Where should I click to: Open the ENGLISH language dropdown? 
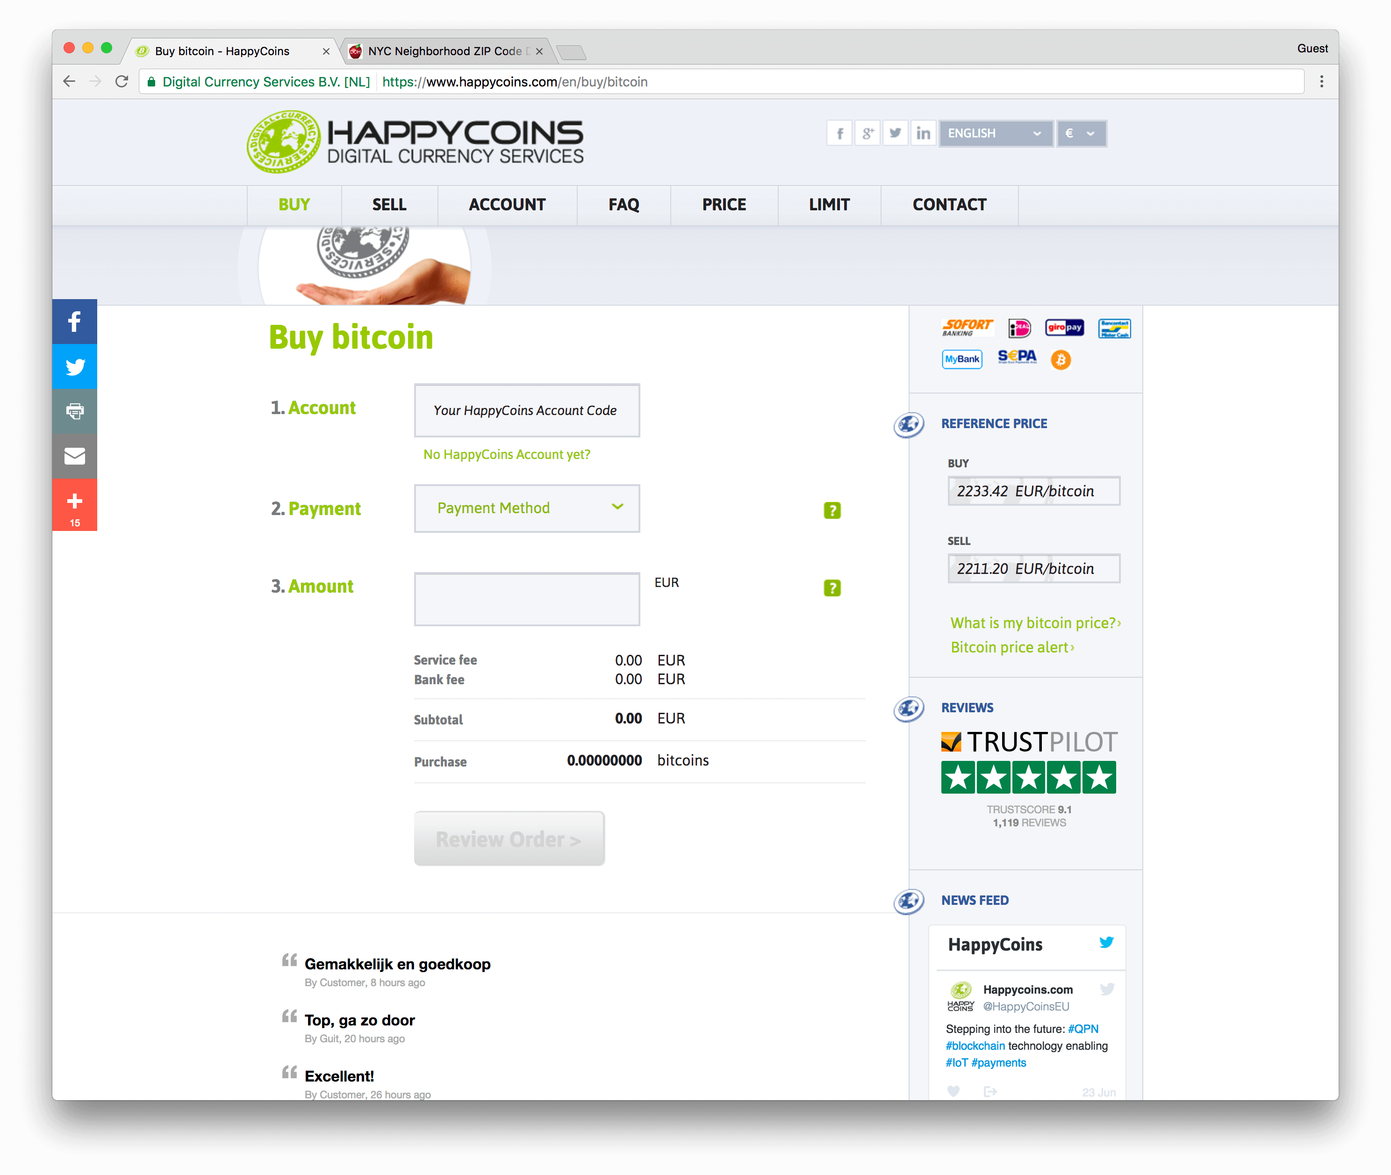point(995,133)
